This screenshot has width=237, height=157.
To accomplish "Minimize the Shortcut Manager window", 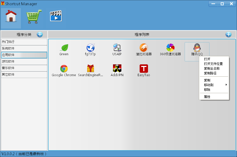I will click(213, 4).
